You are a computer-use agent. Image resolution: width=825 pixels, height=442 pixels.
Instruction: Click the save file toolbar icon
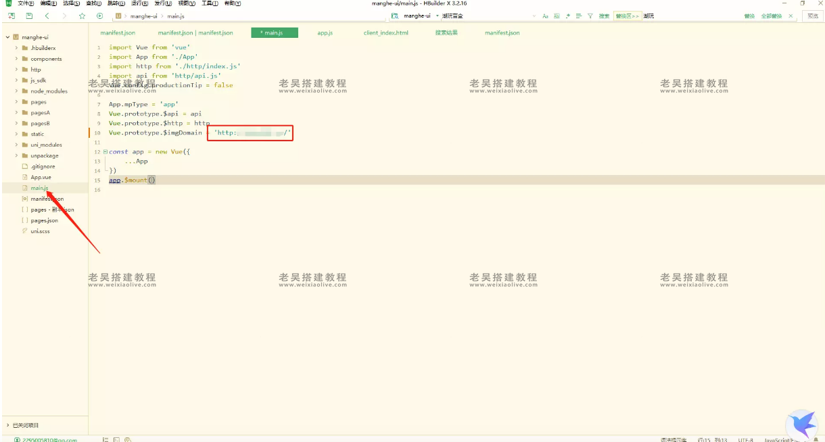click(28, 16)
